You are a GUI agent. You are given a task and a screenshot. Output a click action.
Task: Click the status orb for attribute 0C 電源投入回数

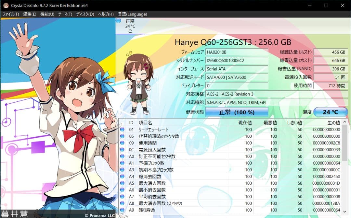(122, 150)
